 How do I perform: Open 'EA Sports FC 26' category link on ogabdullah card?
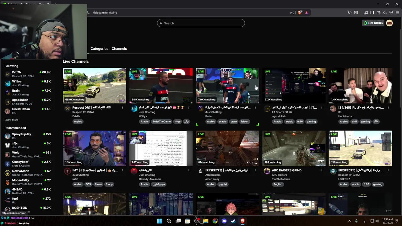282,112
